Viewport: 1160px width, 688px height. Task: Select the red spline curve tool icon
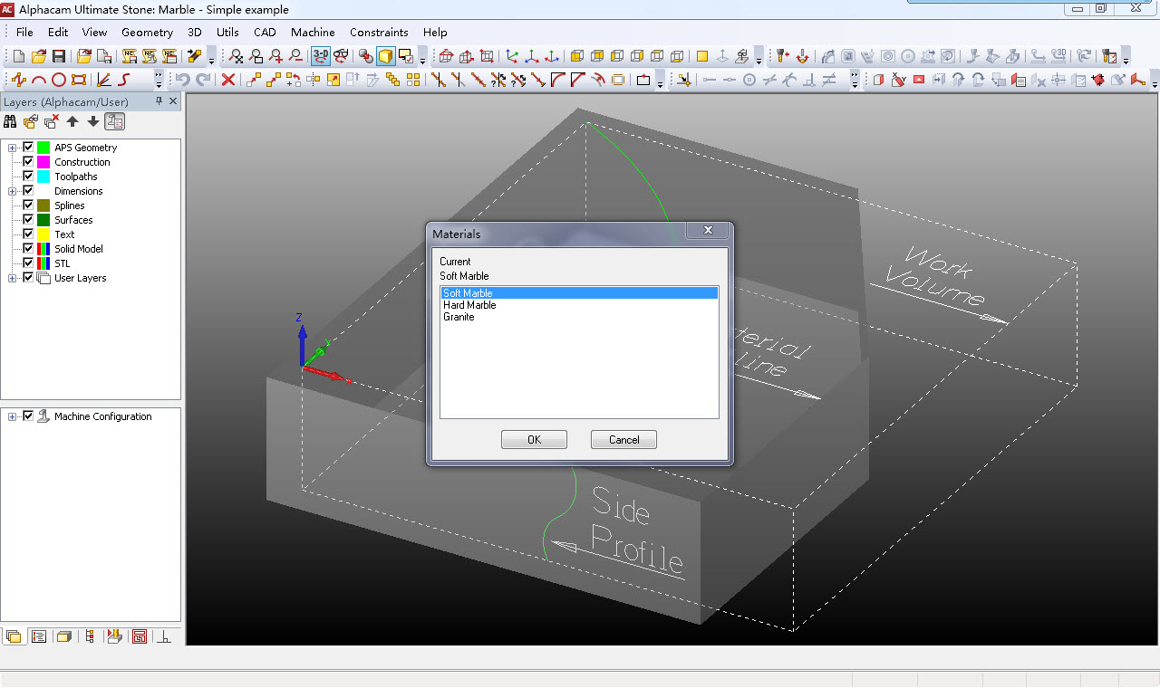[x=125, y=80]
